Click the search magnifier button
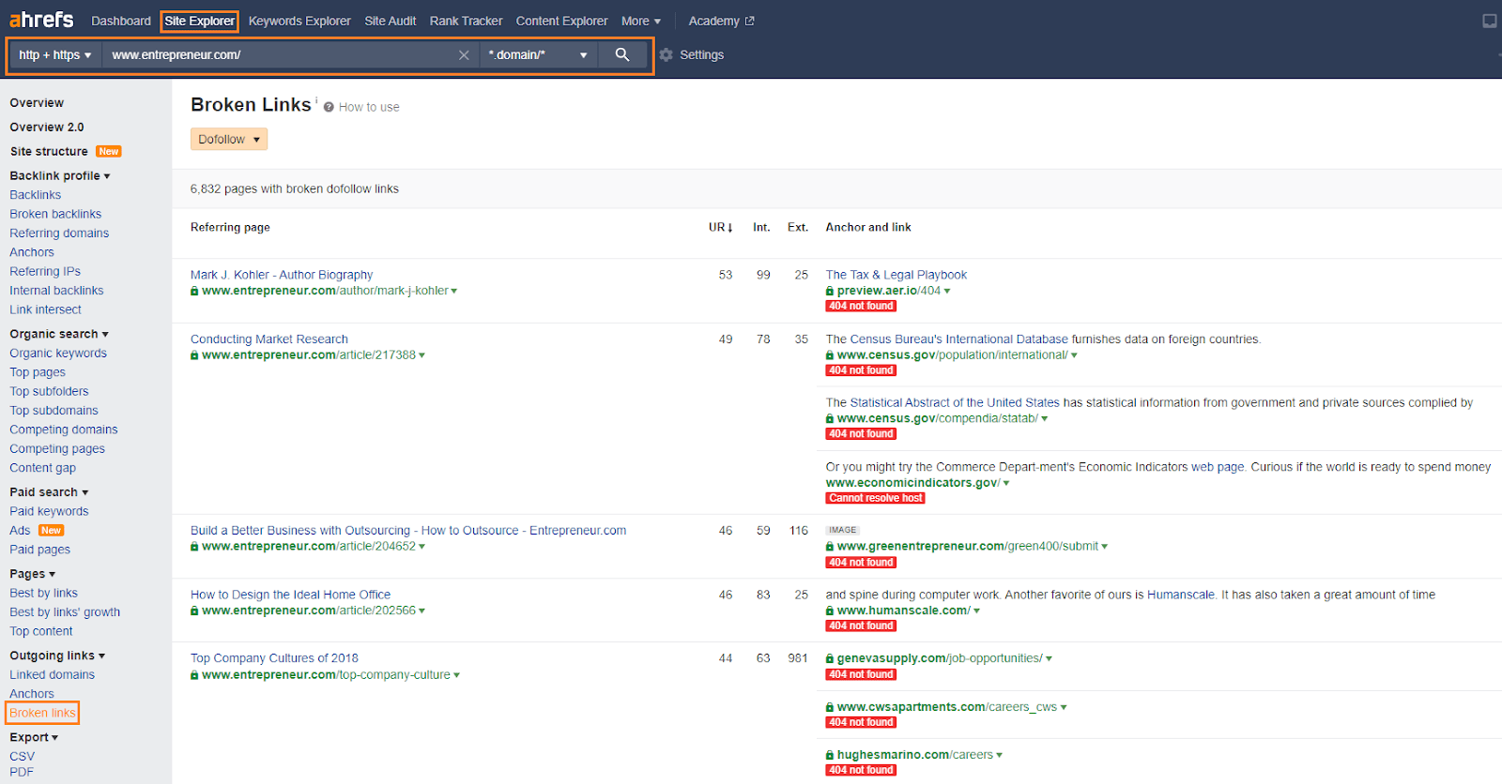The width and height of the screenshot is (1502, 784). point(621,55)
